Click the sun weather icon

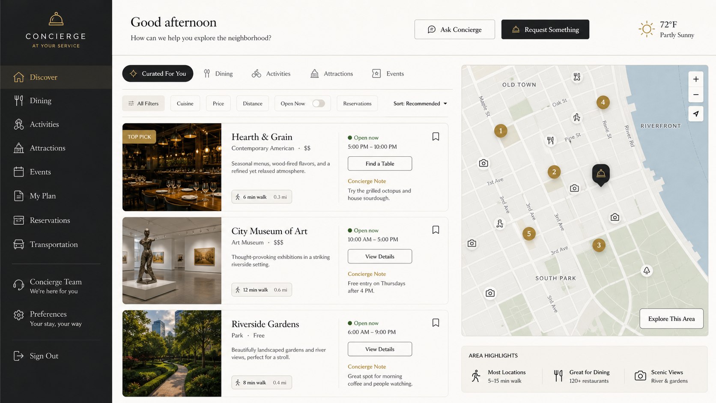pos(646,29)
